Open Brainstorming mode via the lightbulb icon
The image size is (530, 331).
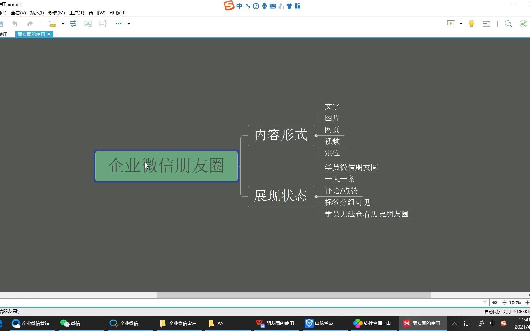[x=471, y=24]
